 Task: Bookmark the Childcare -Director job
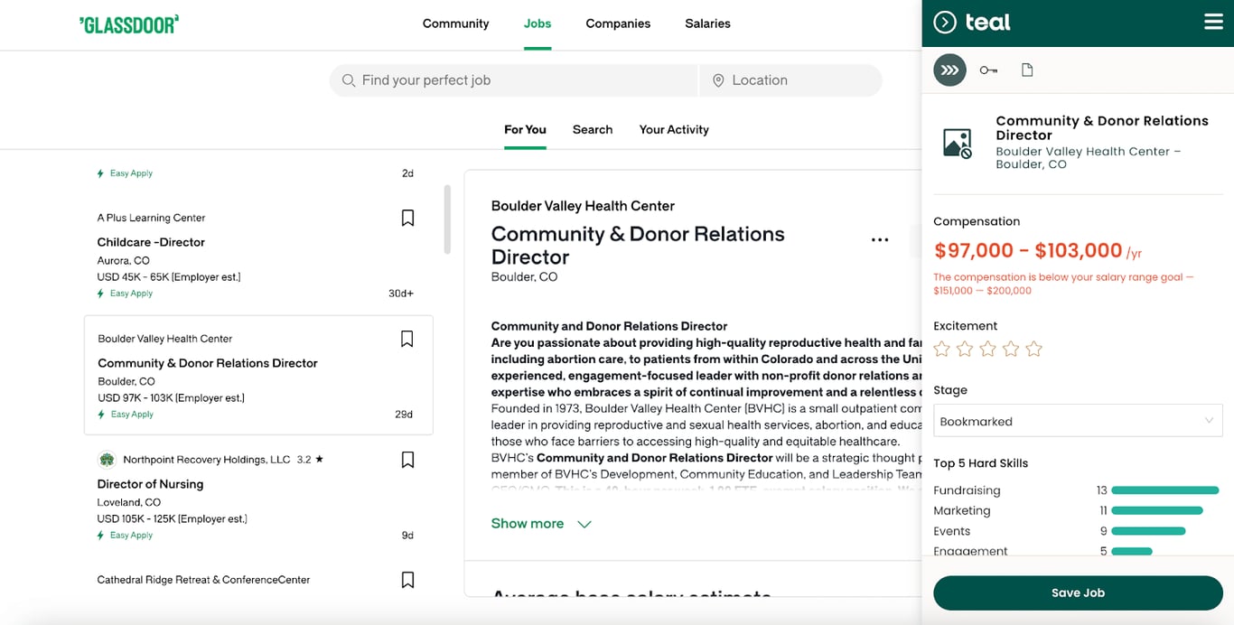407,218
